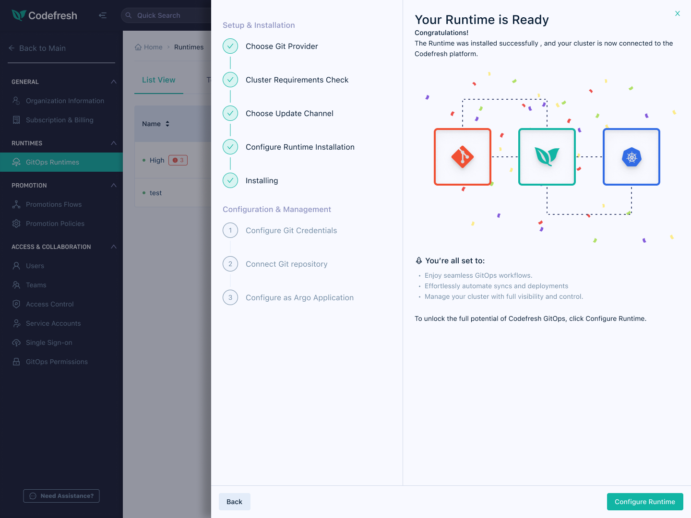Click the Home breadcrumb house icon
The width and height of the screenshot is (691, 518).
coord(138,47)
